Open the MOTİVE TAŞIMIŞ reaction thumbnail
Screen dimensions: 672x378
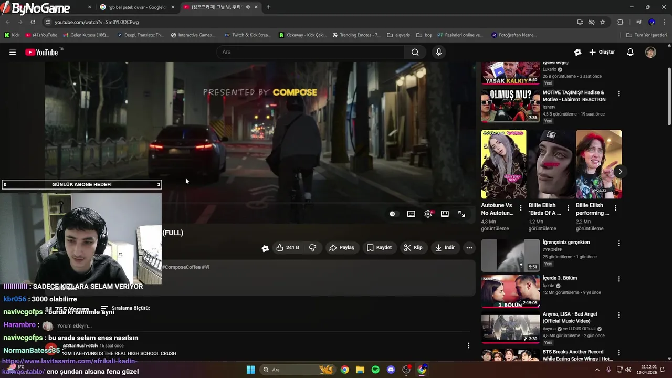(x=510, y=106)
